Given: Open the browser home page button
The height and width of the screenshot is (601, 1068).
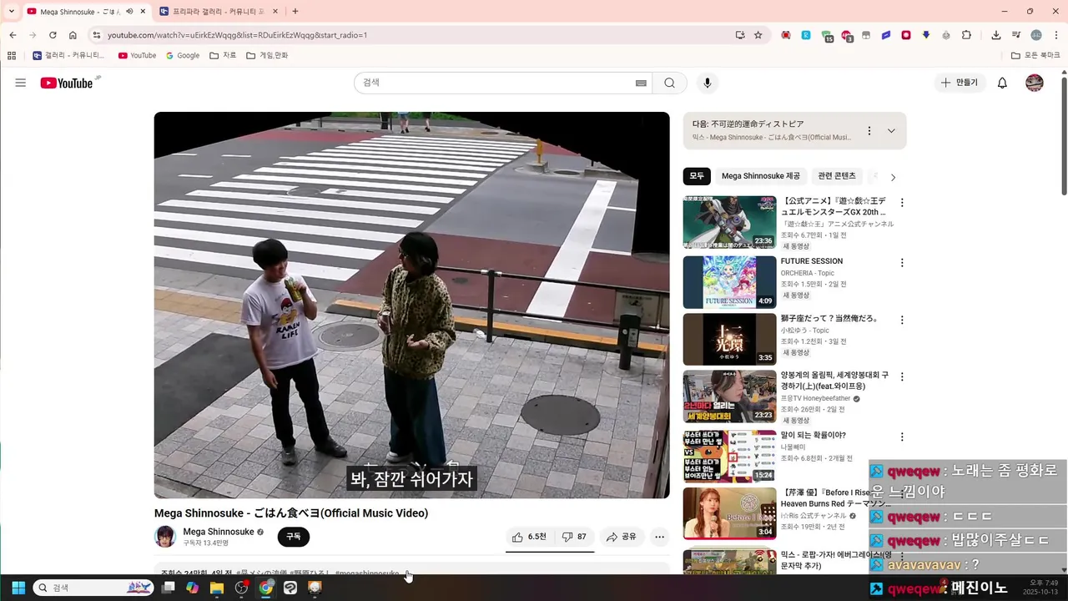Looking at the screenshot, I should click(73, 35).
